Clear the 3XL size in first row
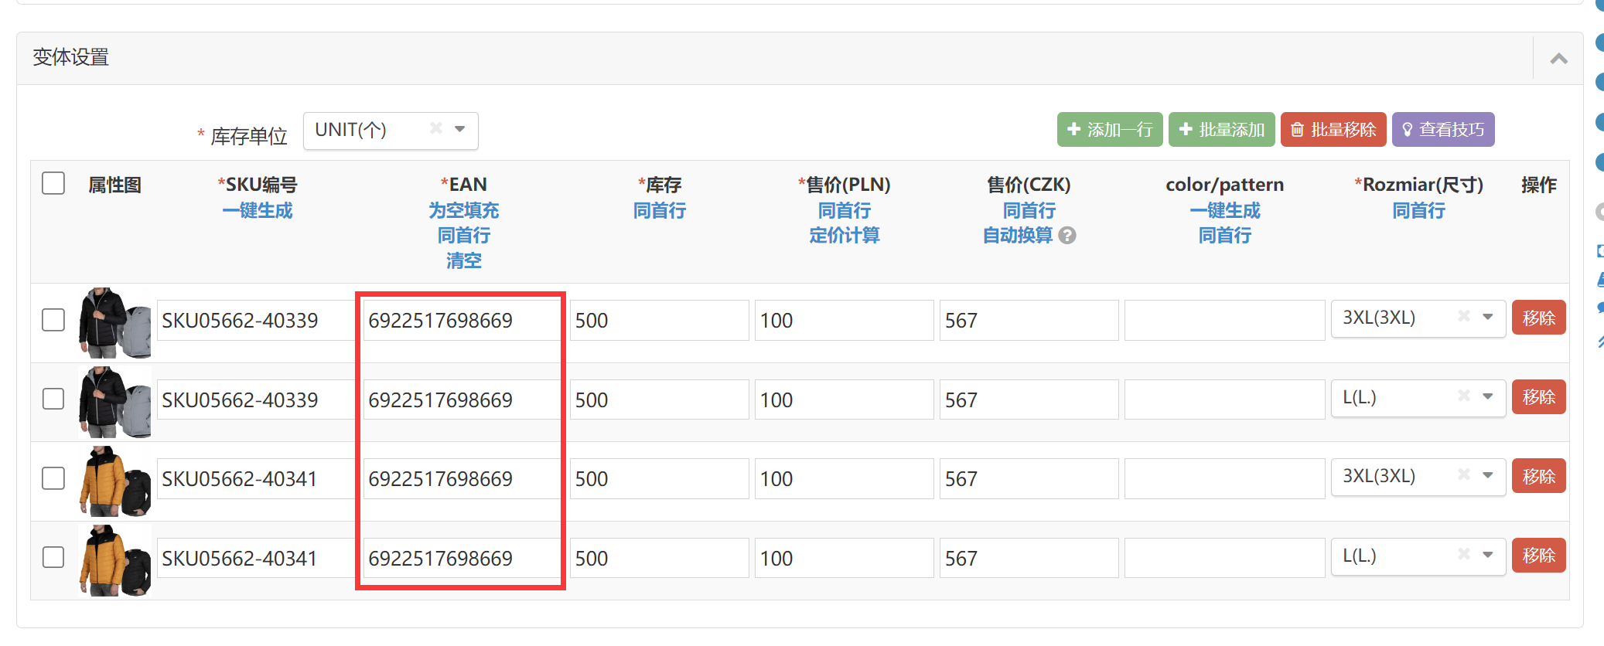The image size is (1604, 646). pyautogui.click(x=1463, y=316)
